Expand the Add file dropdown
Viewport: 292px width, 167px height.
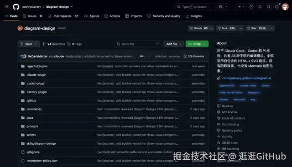(173, 44)
